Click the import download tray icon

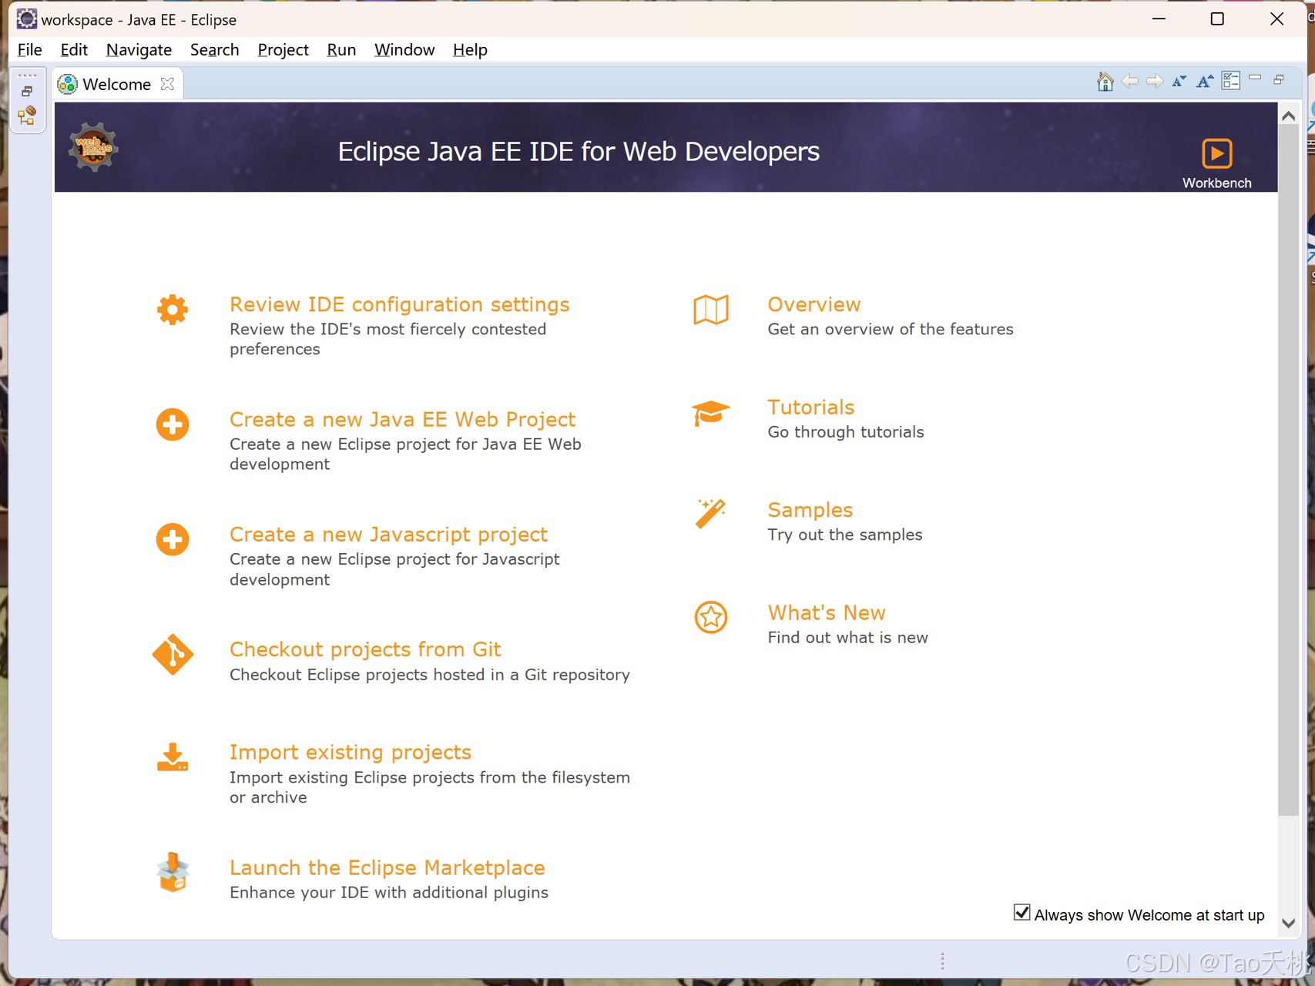[x=173, y=757]
